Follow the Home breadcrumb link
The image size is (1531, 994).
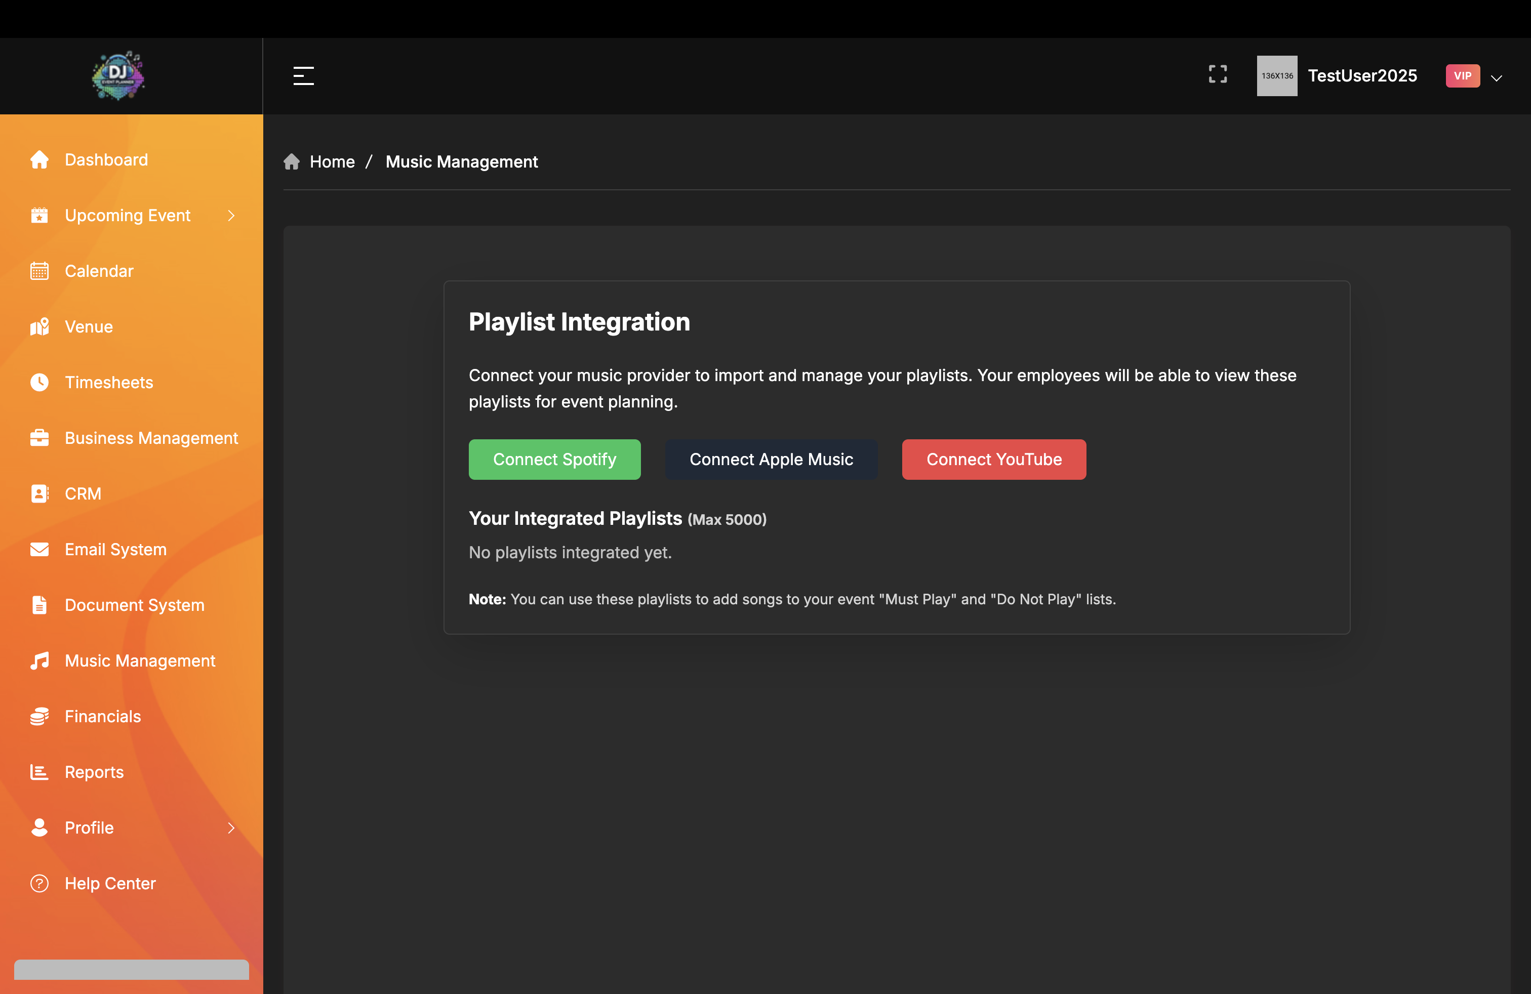click(332, 161)
